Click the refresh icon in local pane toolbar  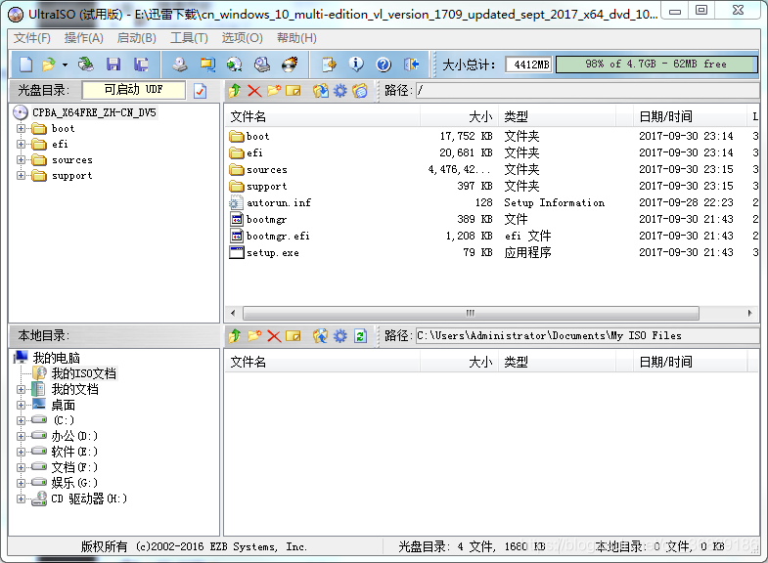click(360, 336)
